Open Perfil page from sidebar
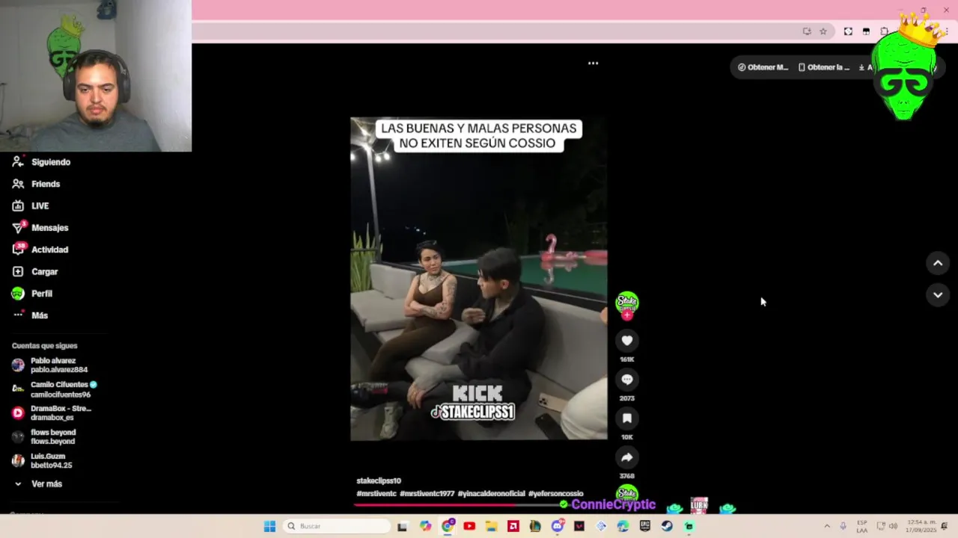Screen dimensions: 958x538 [32, 294]
